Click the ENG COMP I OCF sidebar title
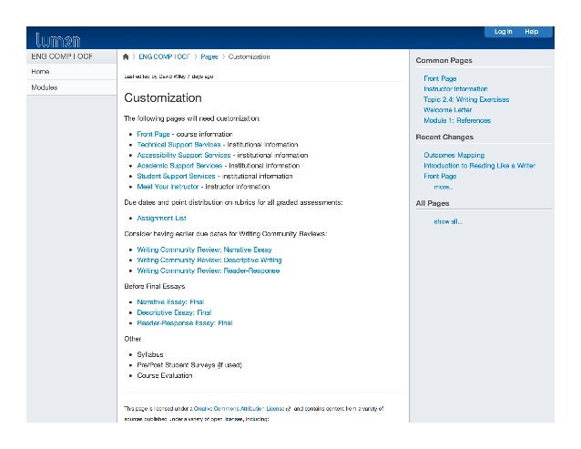 [x=62, y=56]
